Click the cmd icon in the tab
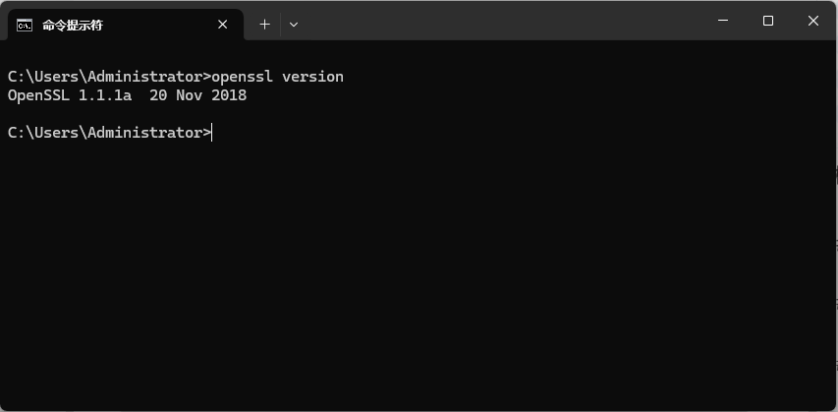Screen dimensions: 838x412 click(x=24, y=26)
